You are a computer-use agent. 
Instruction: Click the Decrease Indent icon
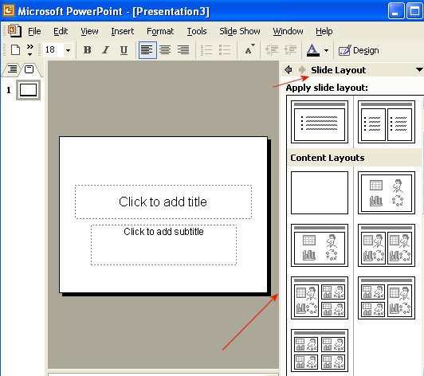272,50
